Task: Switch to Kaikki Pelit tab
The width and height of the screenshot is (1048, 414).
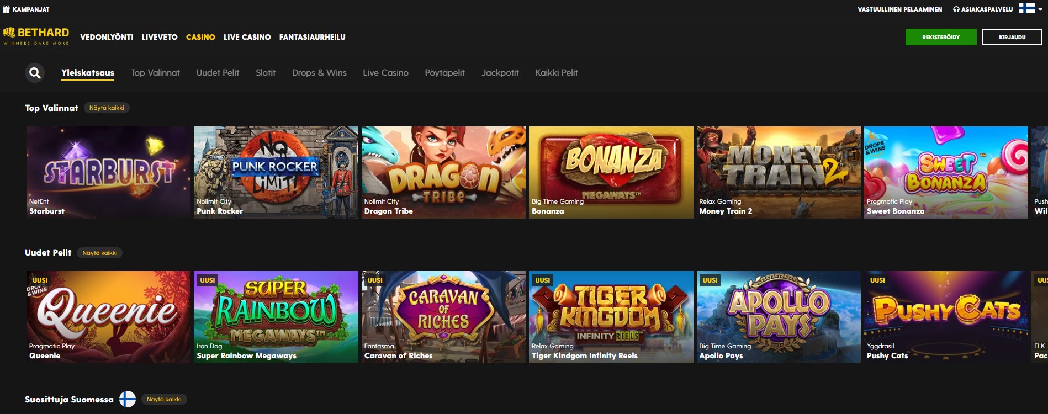Action: 557,73
